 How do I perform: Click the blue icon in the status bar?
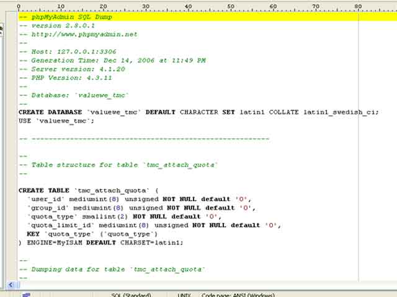coord(26,295)
